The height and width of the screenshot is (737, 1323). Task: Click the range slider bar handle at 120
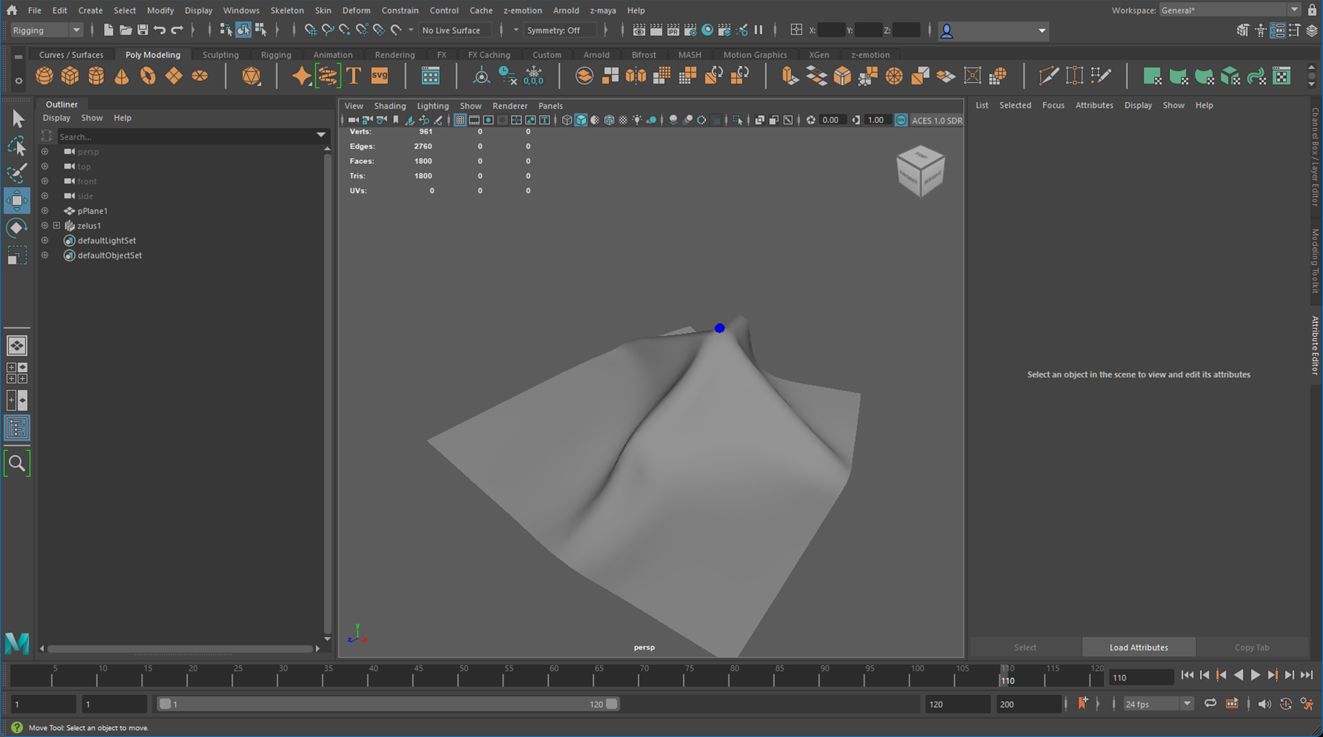point(612,704)
